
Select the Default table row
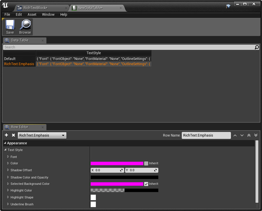coord(10,59)
